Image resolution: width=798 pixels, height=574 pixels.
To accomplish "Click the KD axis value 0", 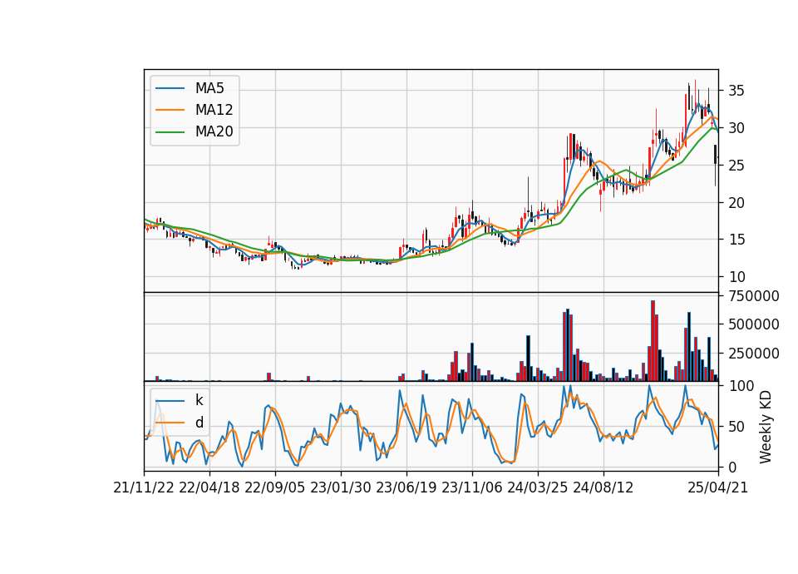I will [732, 467].
